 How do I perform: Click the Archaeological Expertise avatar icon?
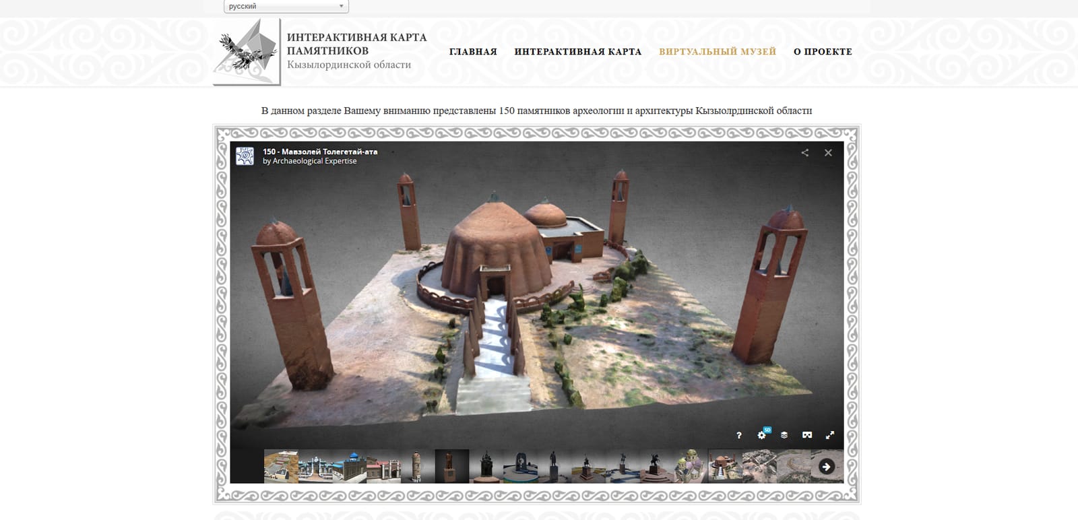click(x=245, y=156)
